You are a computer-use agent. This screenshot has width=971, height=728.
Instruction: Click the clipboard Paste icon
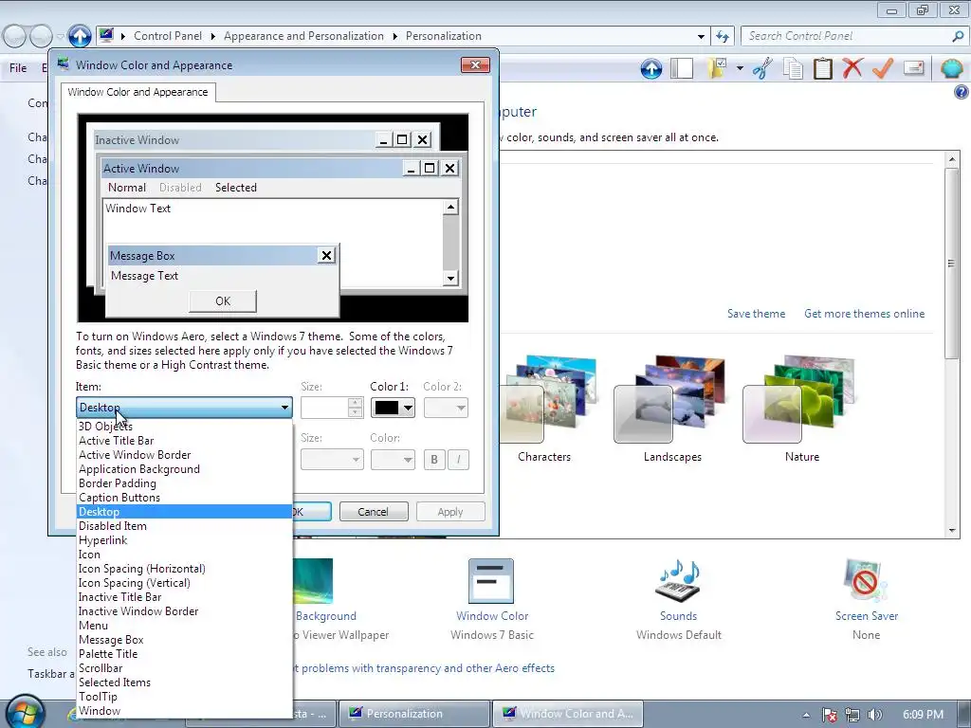(822, 68)
